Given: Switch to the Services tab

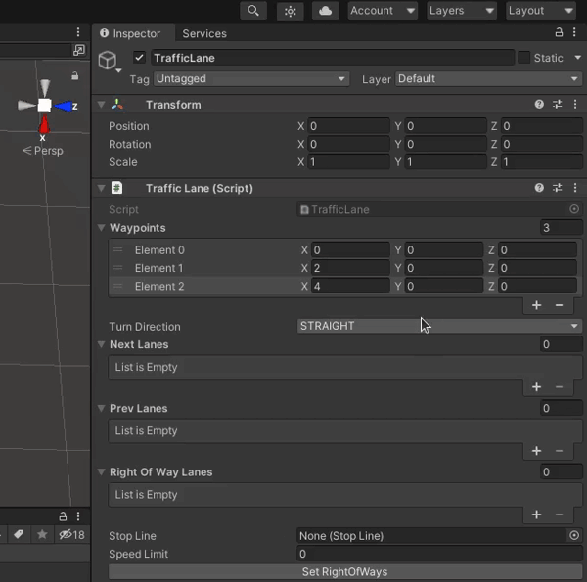Looking at the screenshot, I should pyautogui.click(x=204, y=33).
